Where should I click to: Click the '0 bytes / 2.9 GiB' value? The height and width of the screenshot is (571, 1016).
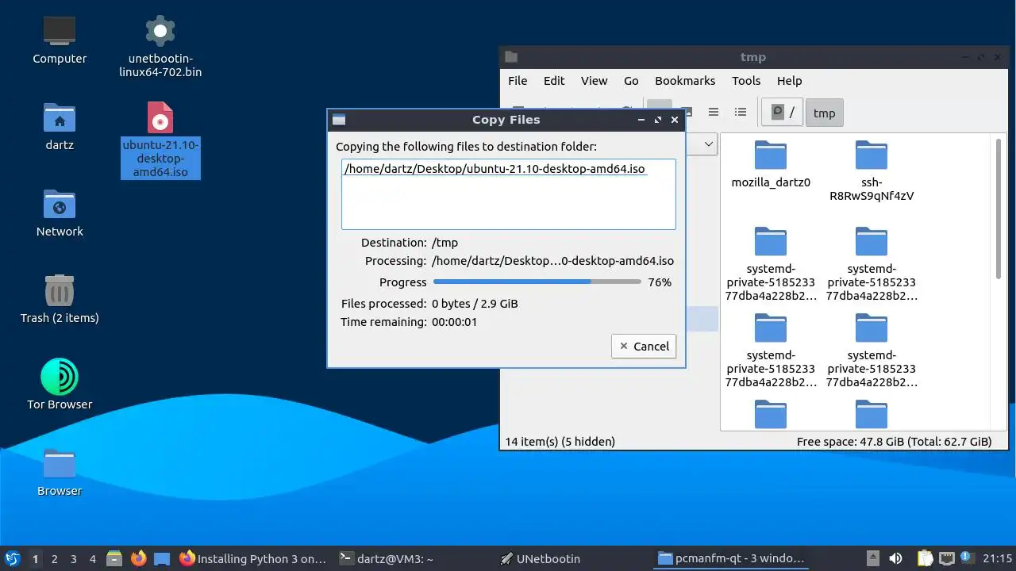point(475,304)
